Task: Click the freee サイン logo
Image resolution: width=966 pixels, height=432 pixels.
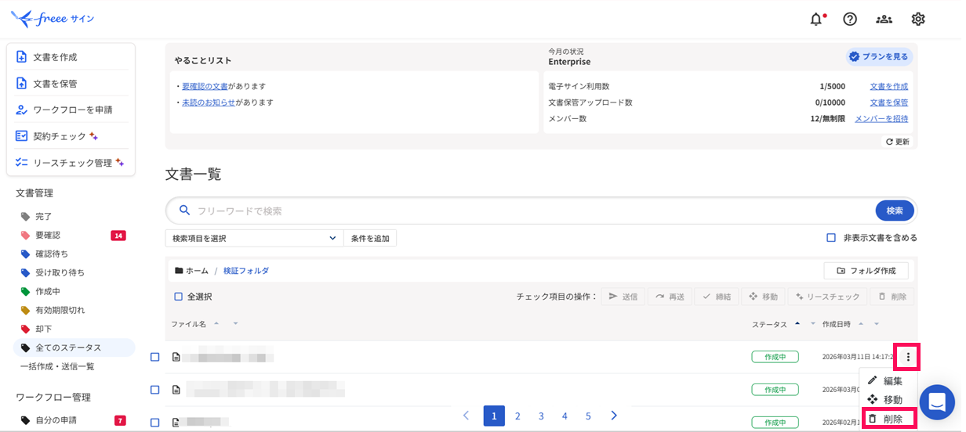Action: (x=53, y=18)
